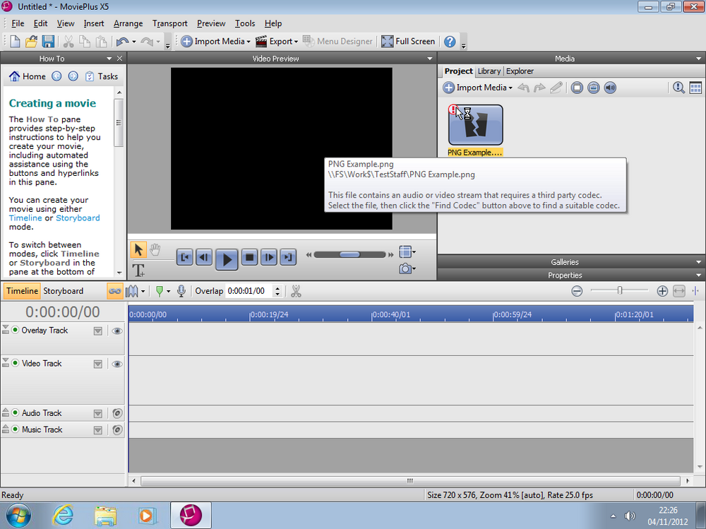Open the Arrange menu
The height and width of the screenshot is (529, 706).
click(128, 23)
